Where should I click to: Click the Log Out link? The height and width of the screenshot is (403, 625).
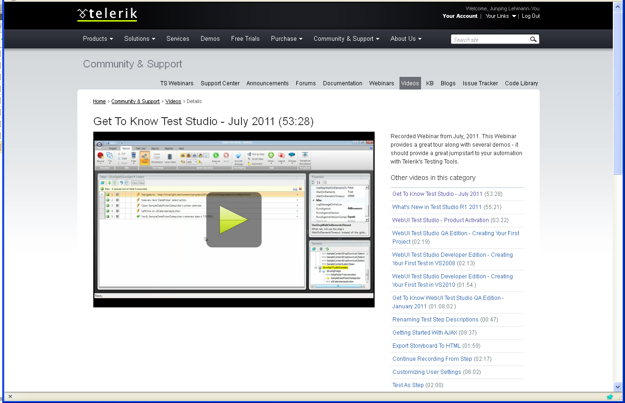pos(531,16)
